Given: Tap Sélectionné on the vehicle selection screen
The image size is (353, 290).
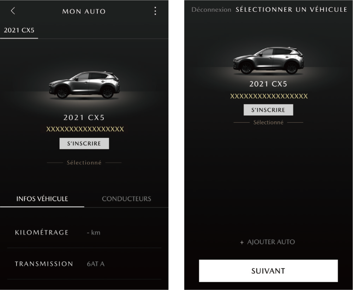Looking at the screenshot, I should [268, 123].
